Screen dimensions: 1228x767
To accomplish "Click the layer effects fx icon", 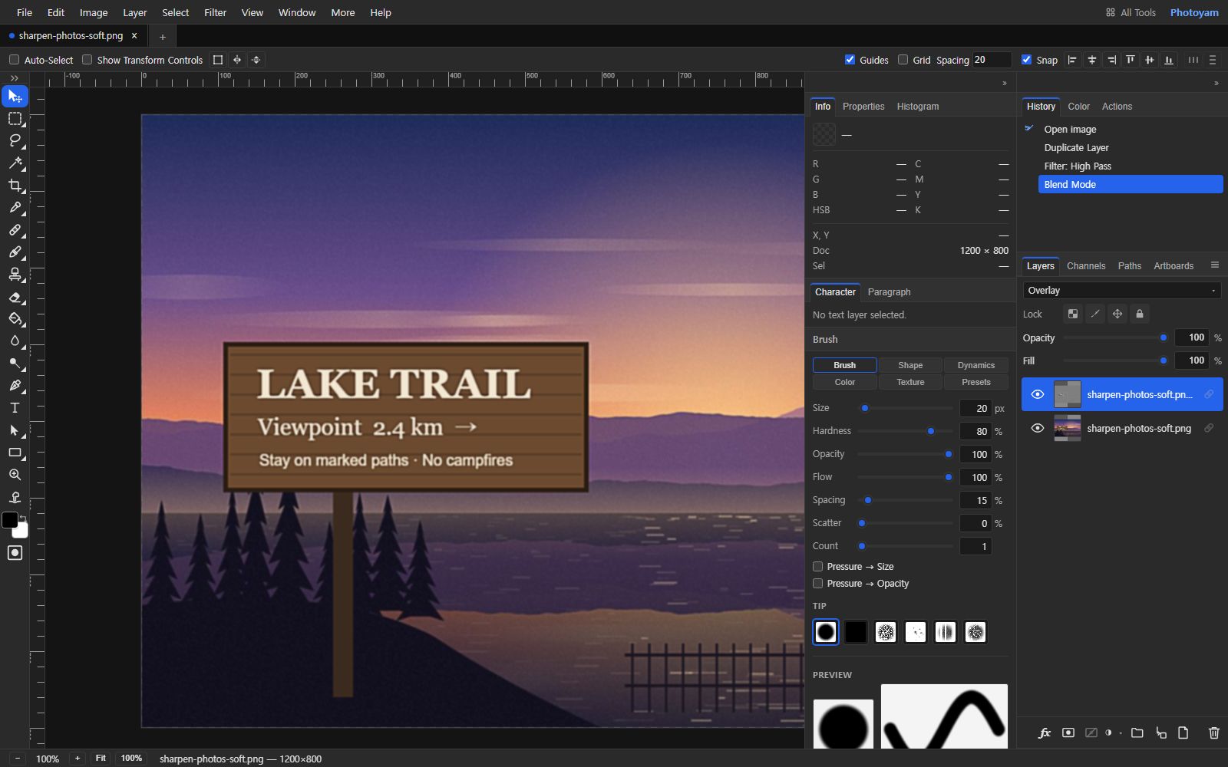I will click(1045, 733).
